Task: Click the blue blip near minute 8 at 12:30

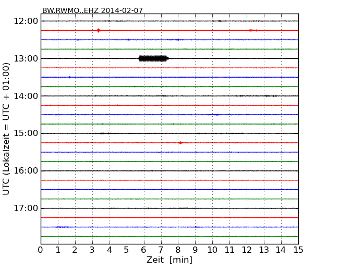Action: (178, 40)
